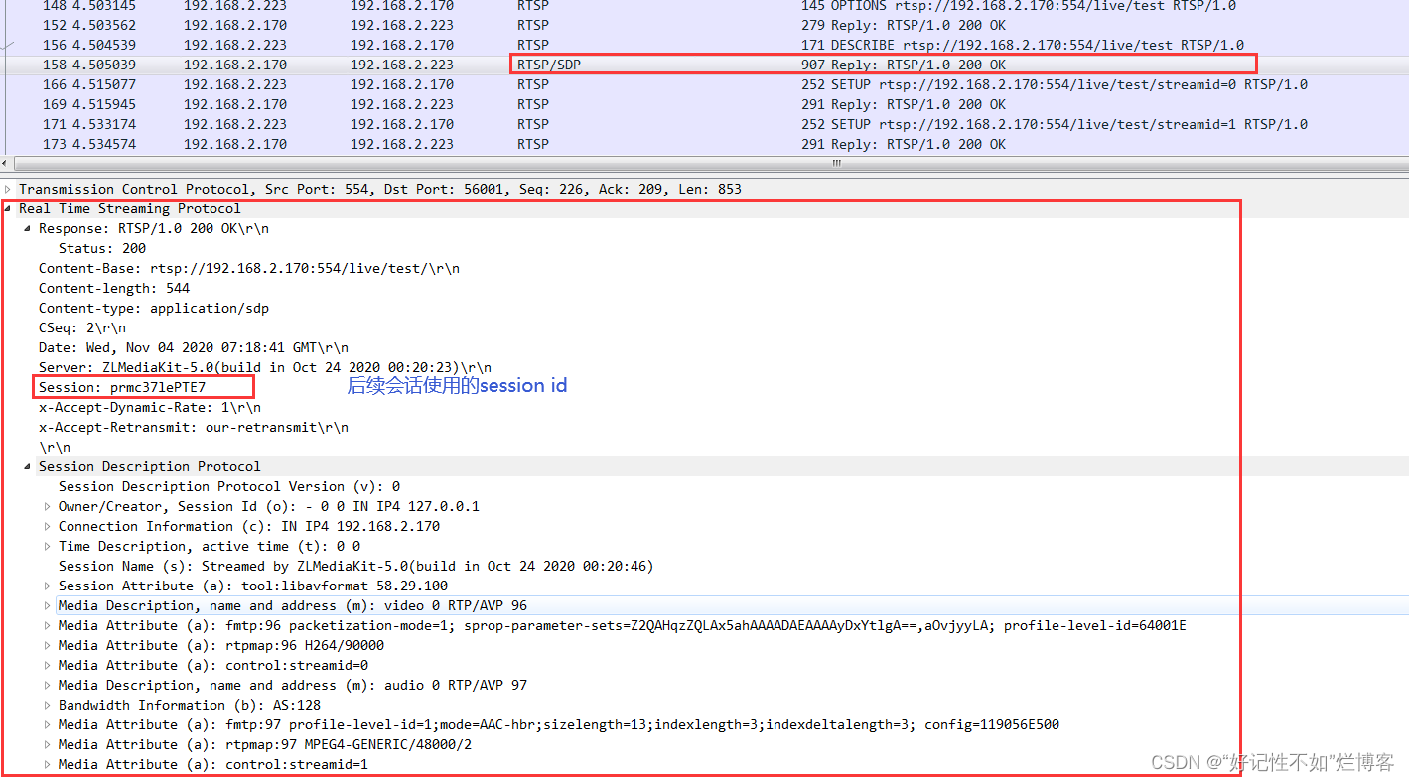The image size is (1409, 782).
Task: Expand Media Attribute rtpmap:97 MPEG4-GENERIC row
Action: click(48, 744)
